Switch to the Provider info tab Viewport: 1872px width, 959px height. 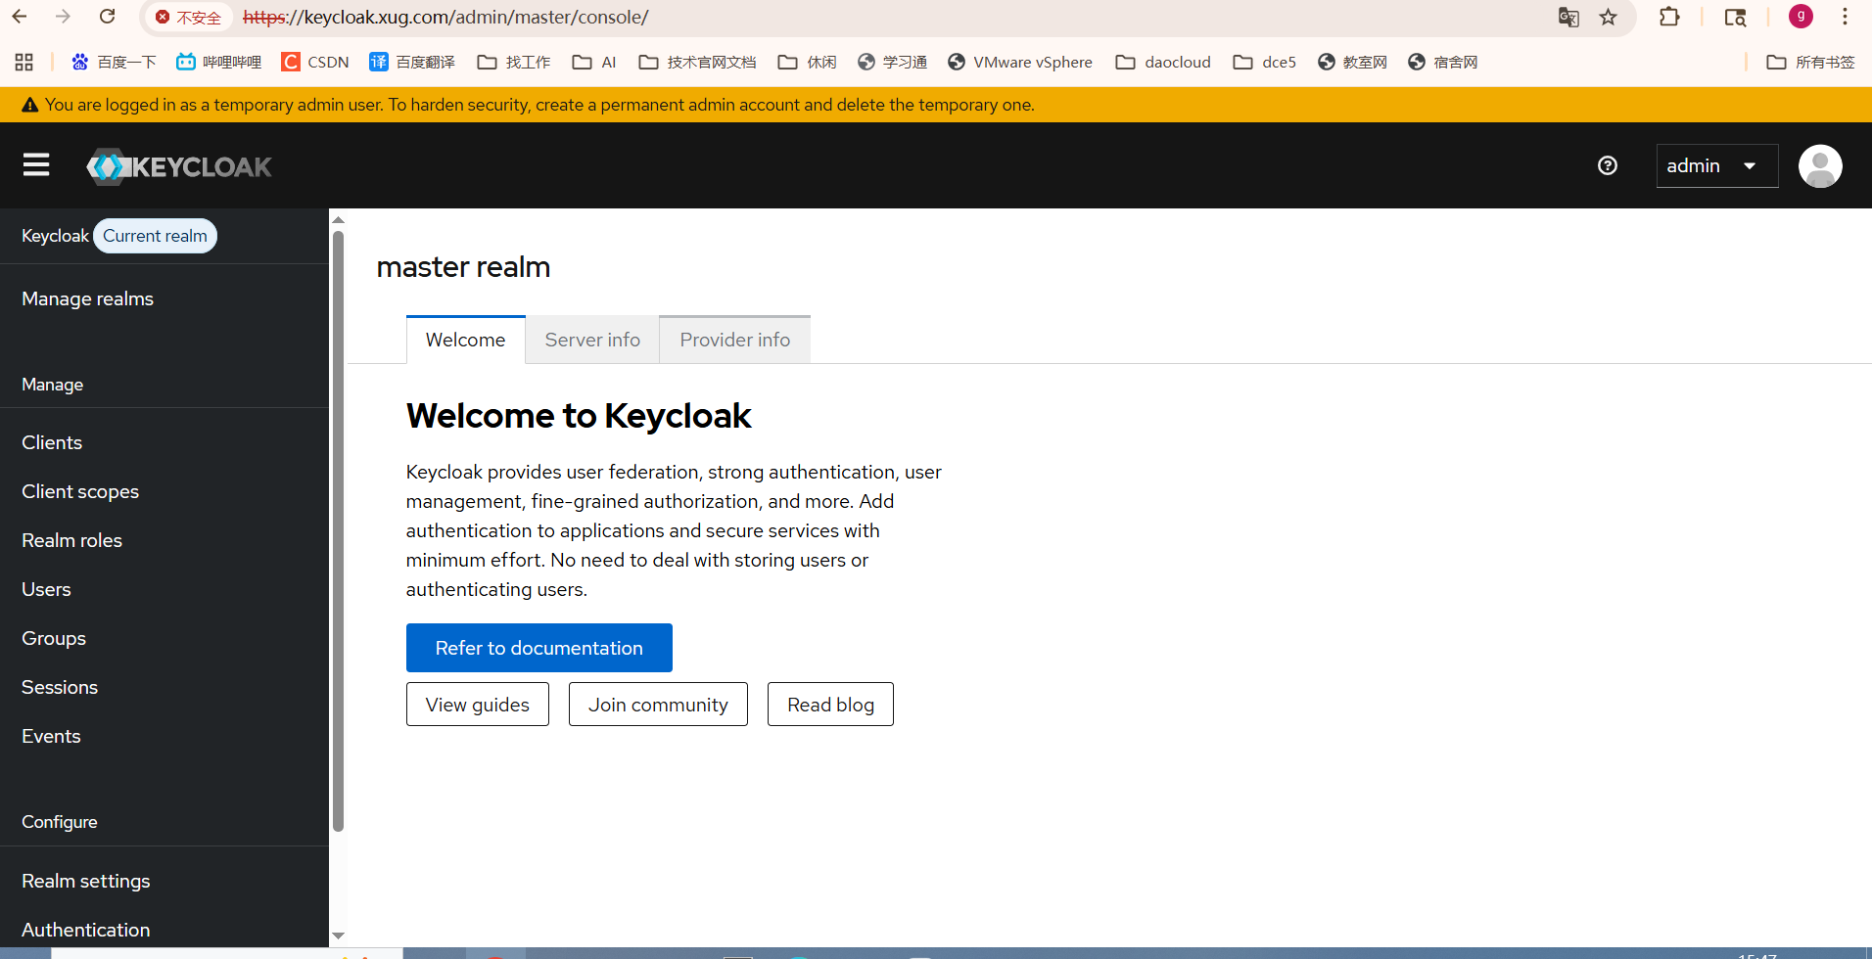tap(735, 340)
